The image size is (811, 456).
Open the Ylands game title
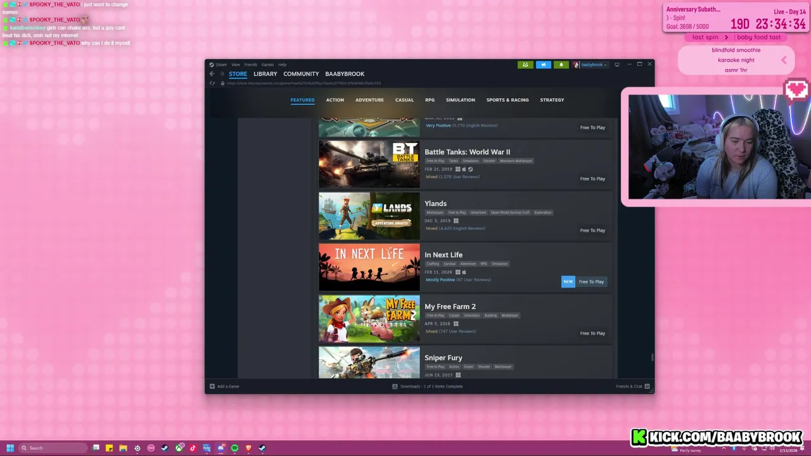point(435,204)
